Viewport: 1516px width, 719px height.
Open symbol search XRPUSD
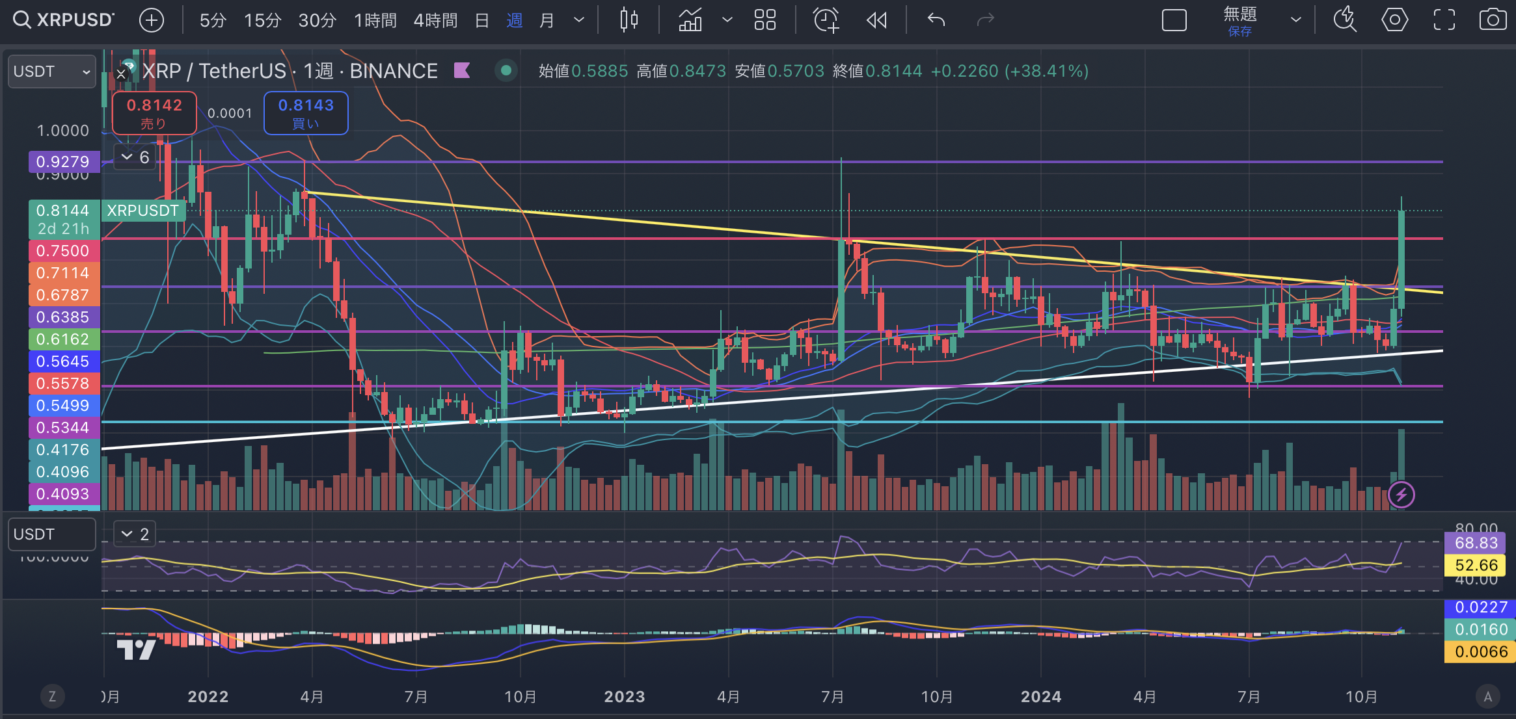64,20
